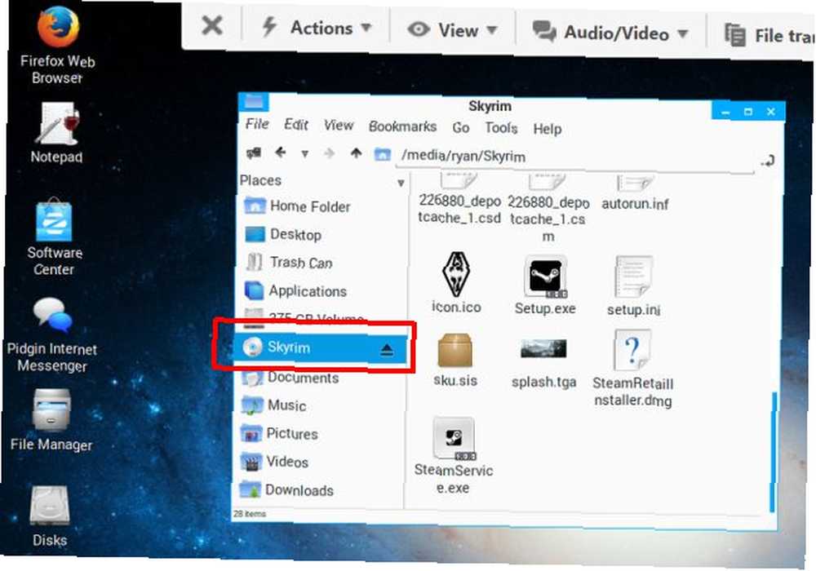Open Firefox Web Browser desktop icon
Image resolution: width=816 pixels, height=571 pixels.
pos(58,45)
